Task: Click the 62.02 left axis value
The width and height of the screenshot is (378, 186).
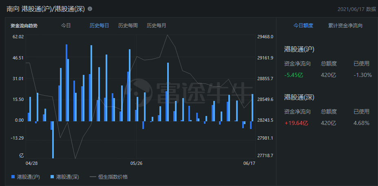Action: coord(18,37)
